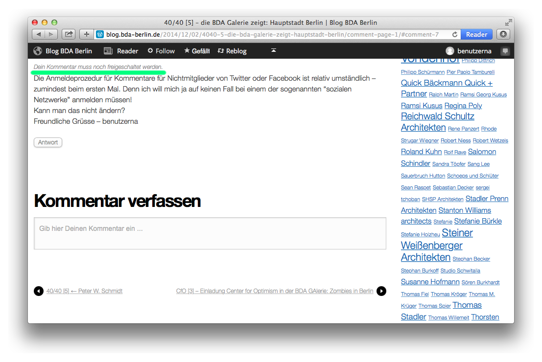
Task: Open Reader in the WordPress admin bar
Action: [x=121, y=51]
